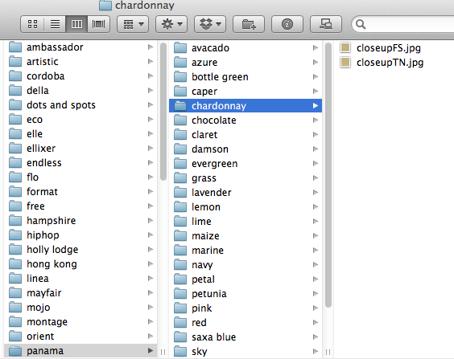The width and height of the screenshot is (454, 359).
Task: Select the saxa blue folder
Action: (246, 337)
